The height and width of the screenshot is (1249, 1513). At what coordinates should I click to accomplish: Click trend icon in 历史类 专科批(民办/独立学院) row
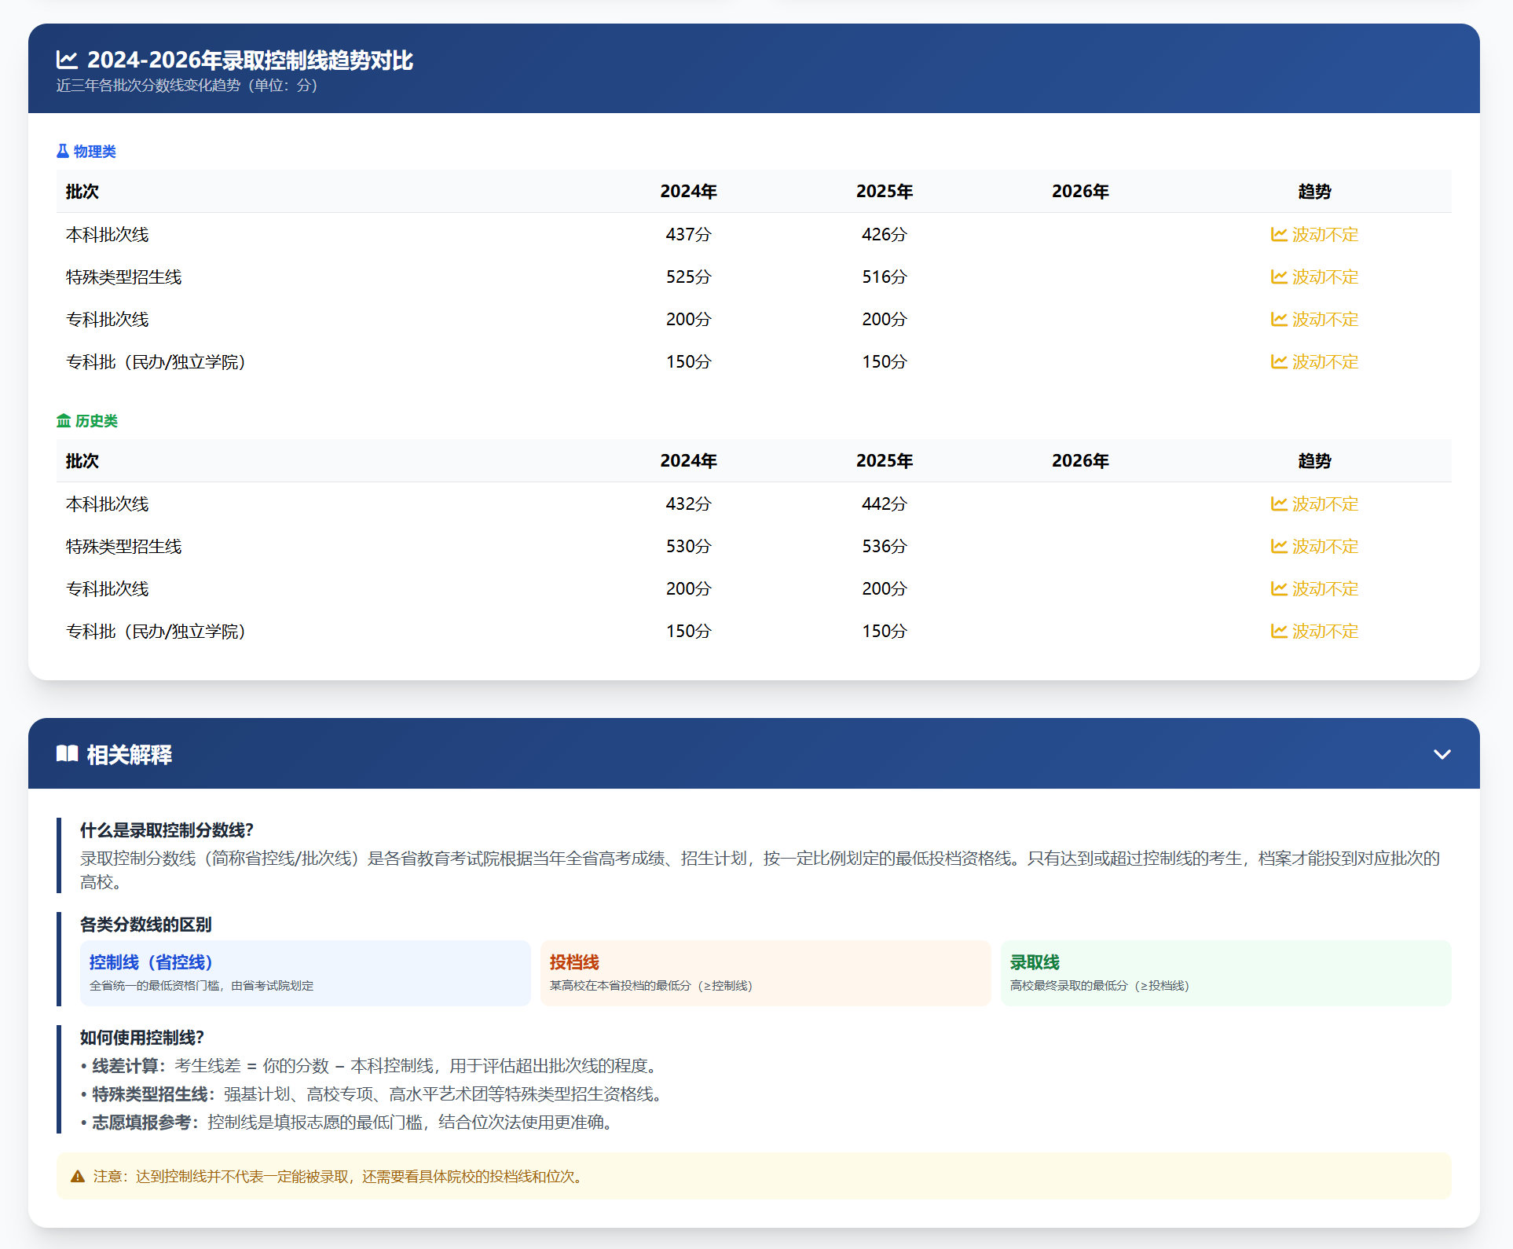(x=1279, y=631)
